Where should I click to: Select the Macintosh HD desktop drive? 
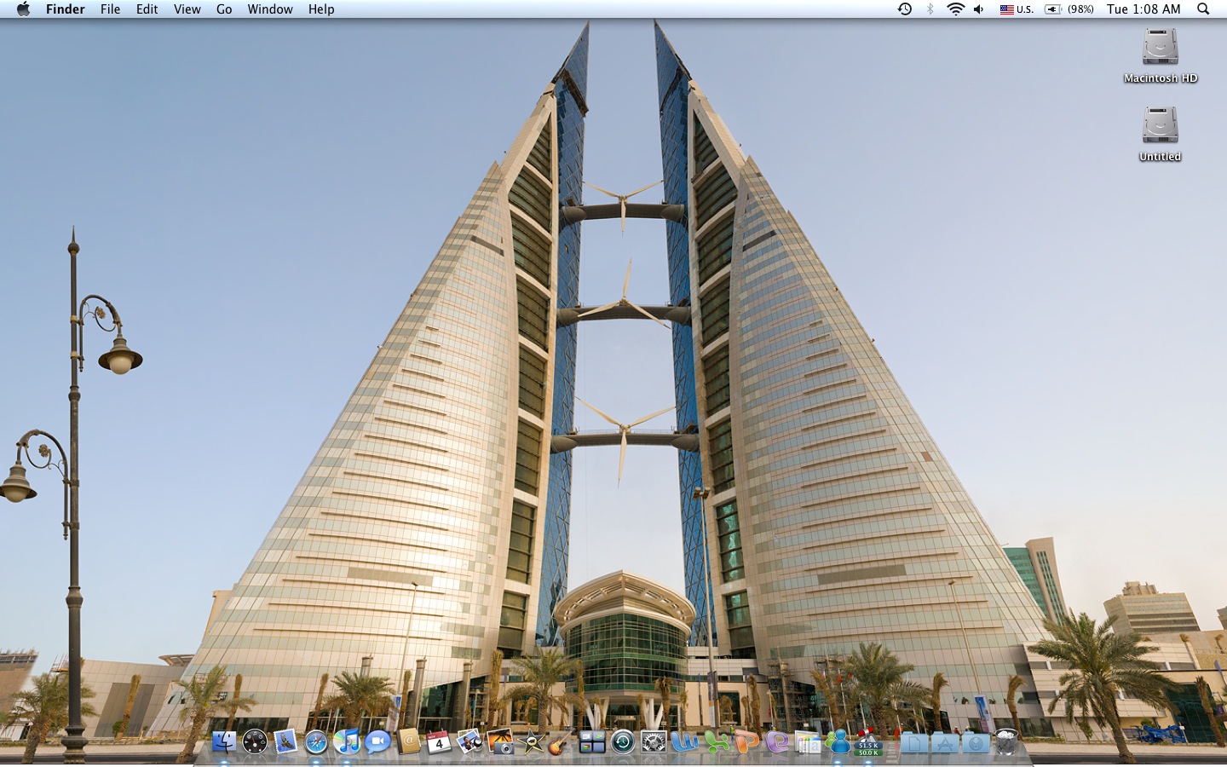pyautogui.click(x=1161, y=55)
